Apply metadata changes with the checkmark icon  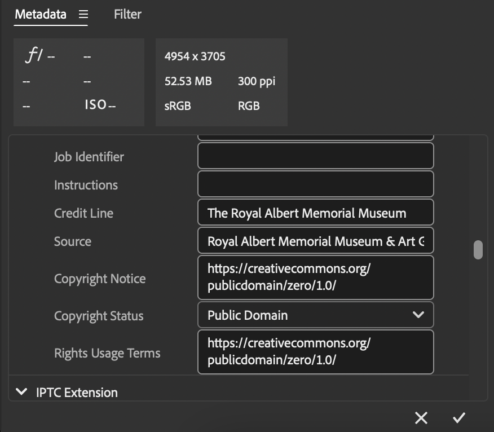(x=458, y=418)
